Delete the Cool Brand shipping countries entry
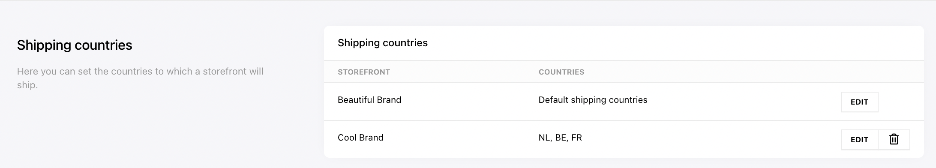The height and width of the screenshot is (168, 936). [x=894, y=140]
